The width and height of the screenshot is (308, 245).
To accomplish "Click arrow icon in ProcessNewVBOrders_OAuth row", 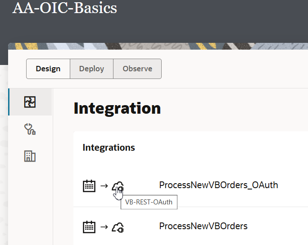I will [104, 186].
